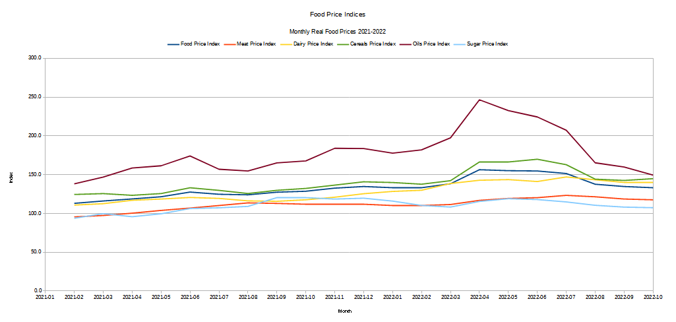Click the 50.0 y-axis label
This screenshot has height=322, width=676.
point(36,252)
